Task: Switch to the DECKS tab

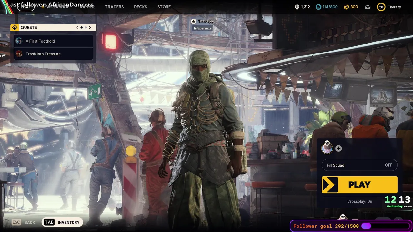Action: (x=140, y=7)
